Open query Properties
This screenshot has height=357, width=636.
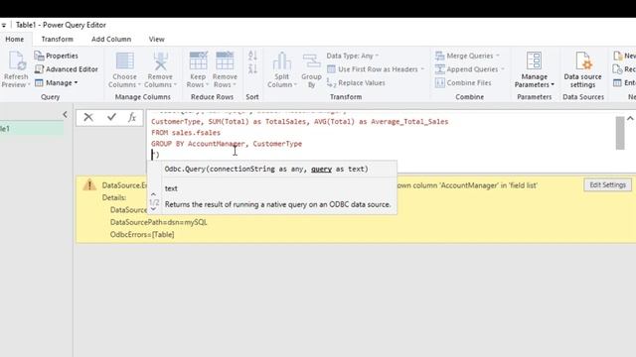[56, 56]
